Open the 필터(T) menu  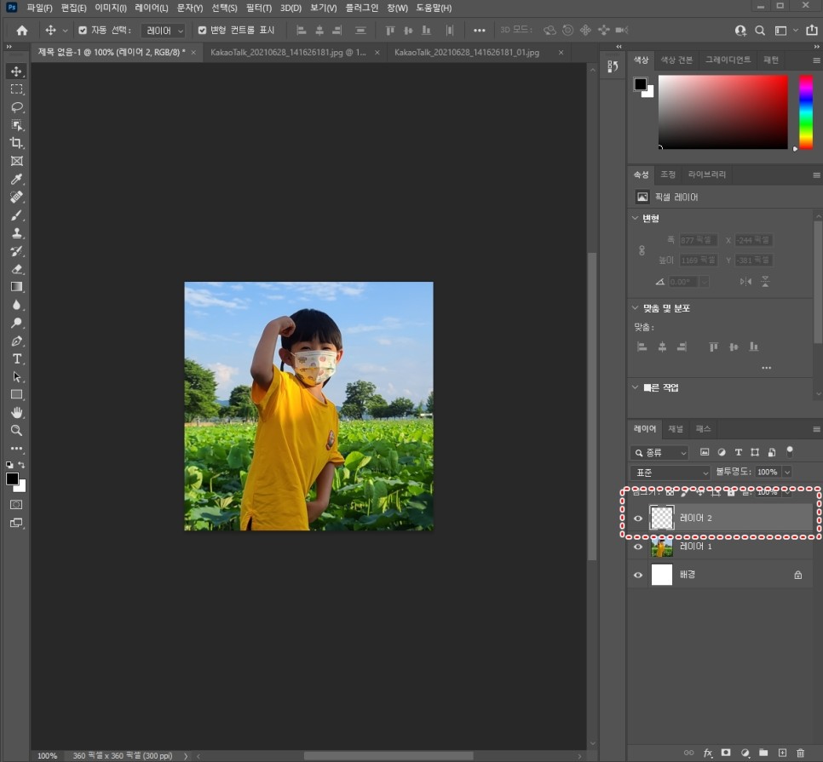pos(259,8)
